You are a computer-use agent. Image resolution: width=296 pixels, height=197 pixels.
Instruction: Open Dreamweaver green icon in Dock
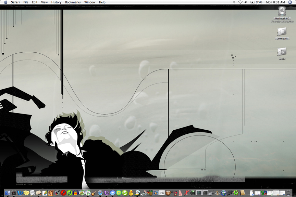point(69,193)
